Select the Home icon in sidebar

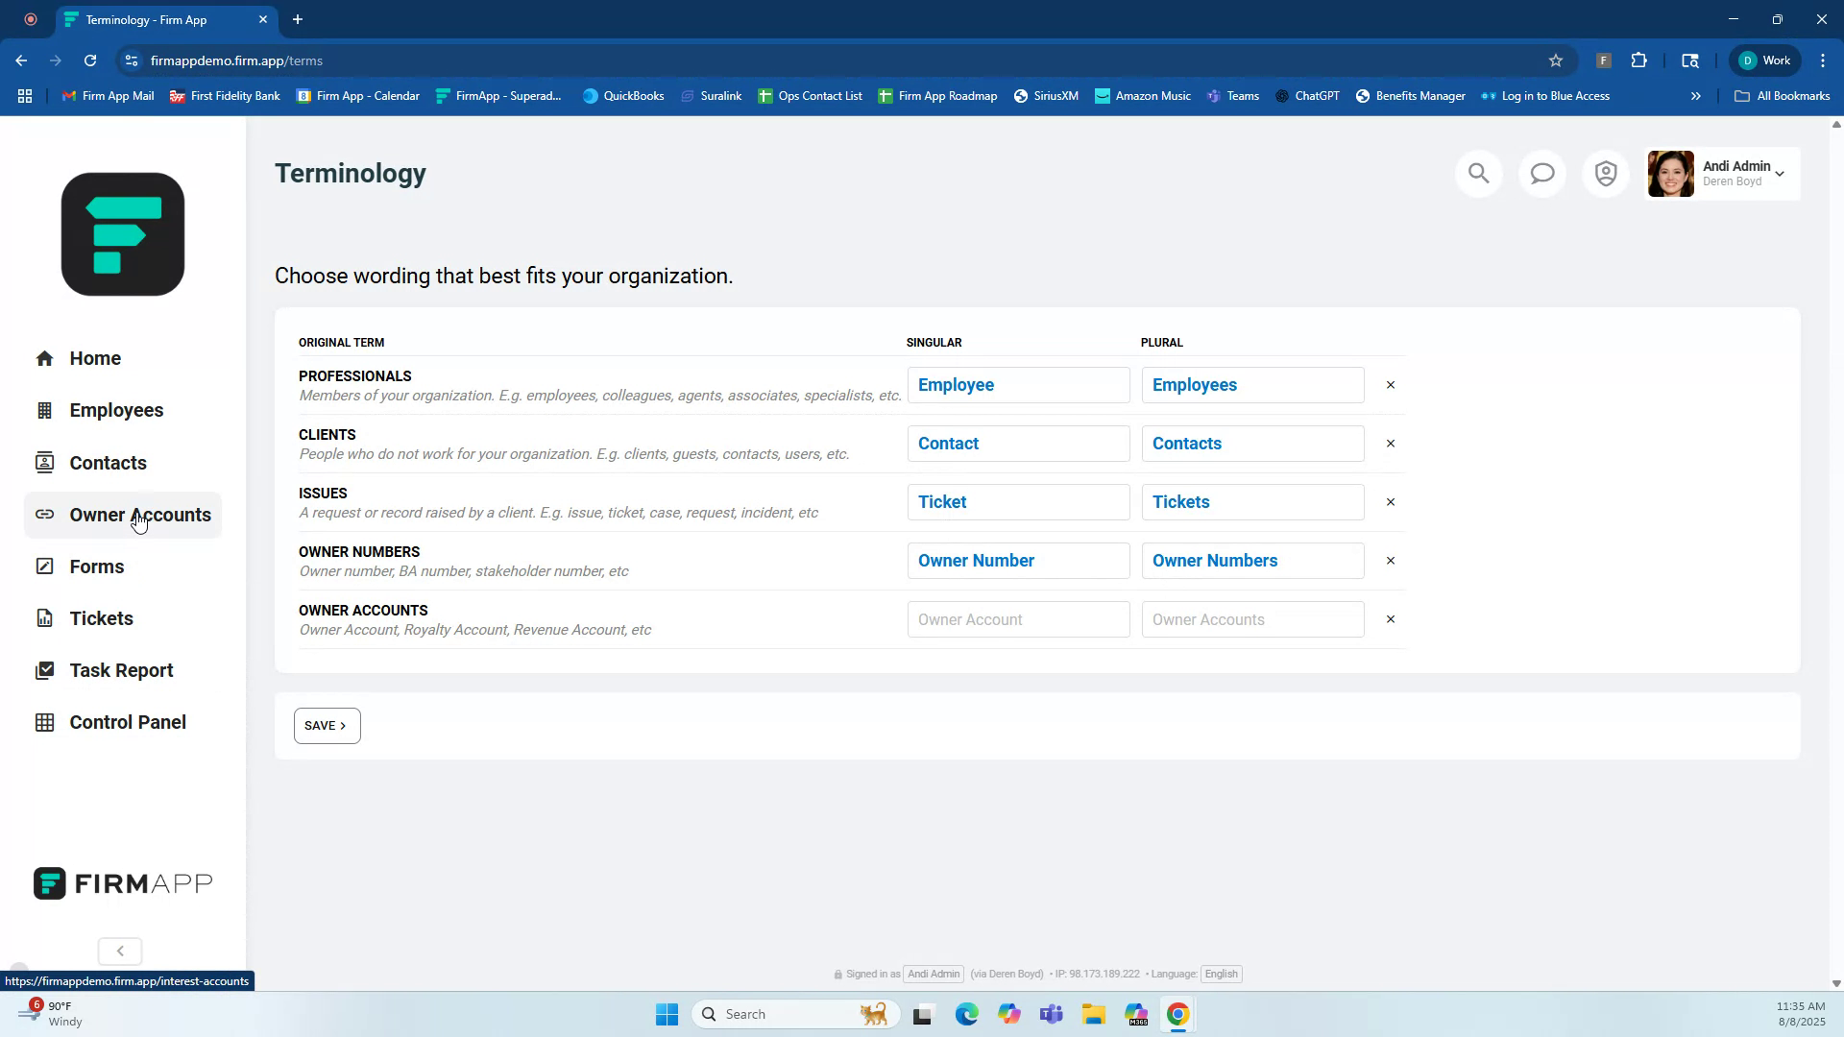coord(45,358)
